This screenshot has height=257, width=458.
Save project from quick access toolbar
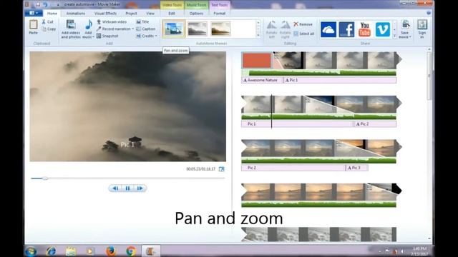tap(38, 4)
